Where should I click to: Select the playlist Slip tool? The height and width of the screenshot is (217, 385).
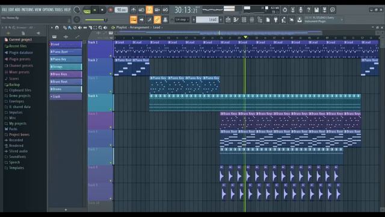click(x=85, y=28)
